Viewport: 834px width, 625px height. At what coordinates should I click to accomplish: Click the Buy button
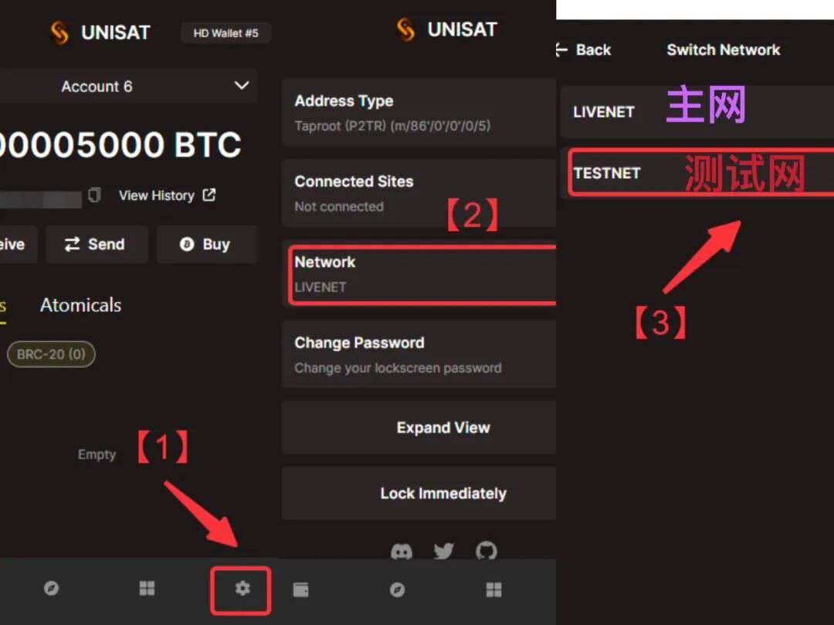pyautogui.click(x=207, y=244)
